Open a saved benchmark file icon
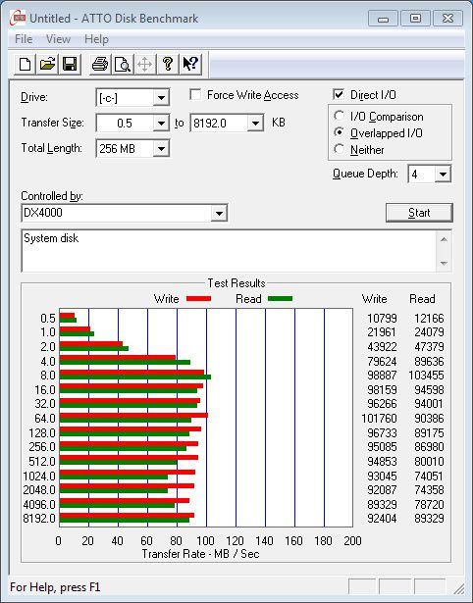Viewport: 473px width, 603px height. coord(47,64)
